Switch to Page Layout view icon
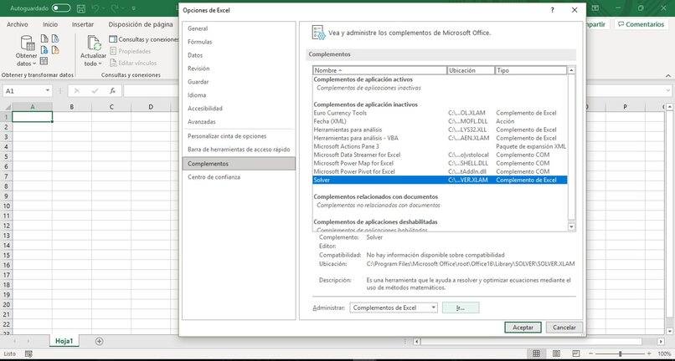The height and width of the screenshot is (361, 675). [557, 353]
